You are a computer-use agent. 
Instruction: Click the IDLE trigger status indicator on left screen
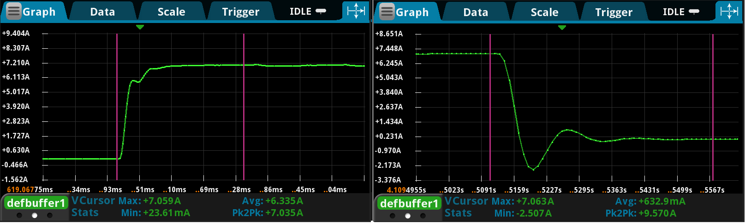(x=307, y=11)
